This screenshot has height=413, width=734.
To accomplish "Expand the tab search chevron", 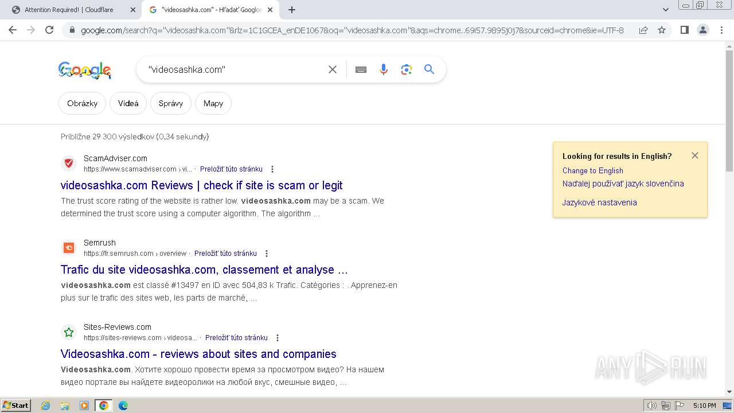I will [666, 10].
